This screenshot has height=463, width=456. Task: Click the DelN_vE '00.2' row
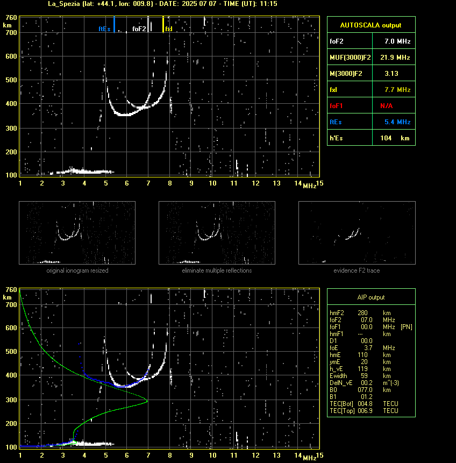pos(365,383)
